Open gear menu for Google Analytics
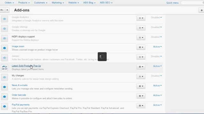 [141, 18]
